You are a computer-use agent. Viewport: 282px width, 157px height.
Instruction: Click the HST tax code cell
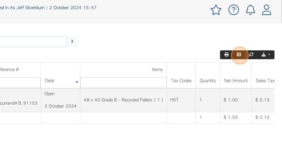click(174, 100)
